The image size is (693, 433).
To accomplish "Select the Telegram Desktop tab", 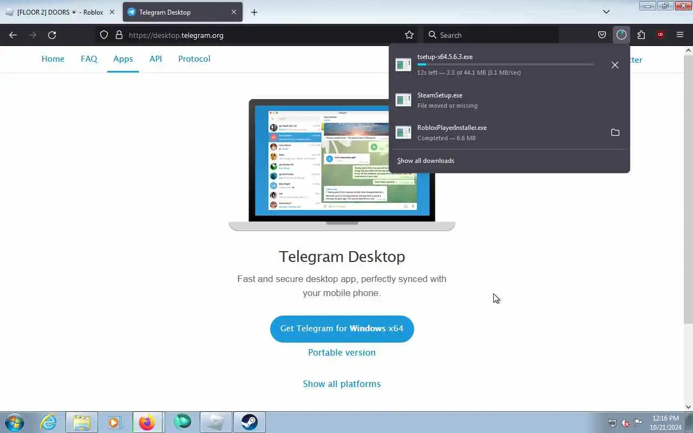I will pos(182,12).
